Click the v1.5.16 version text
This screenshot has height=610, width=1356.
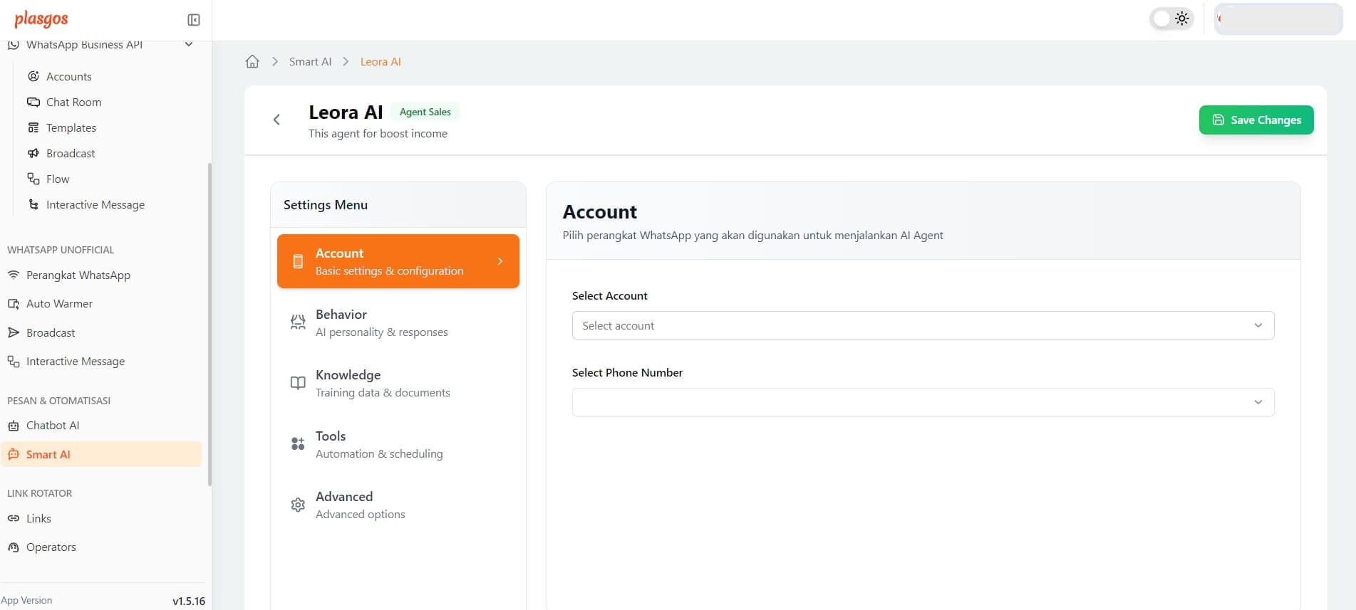189,601
